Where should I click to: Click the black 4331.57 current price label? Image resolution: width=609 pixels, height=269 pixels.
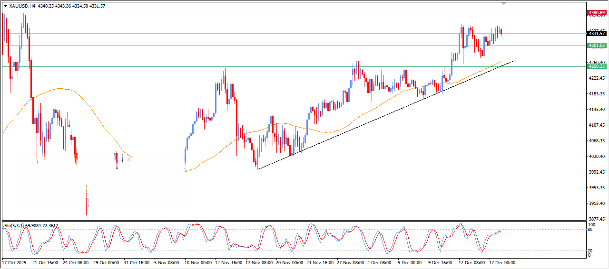click(x=597, y=33)
